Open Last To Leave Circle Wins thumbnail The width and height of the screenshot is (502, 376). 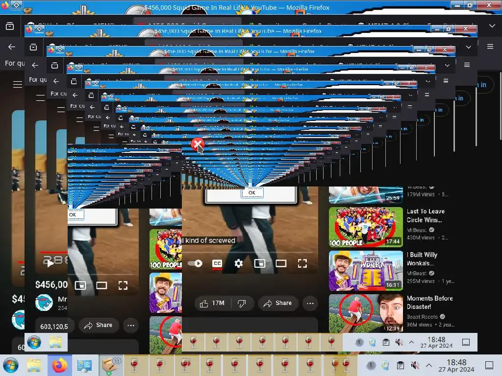[366, 227]
